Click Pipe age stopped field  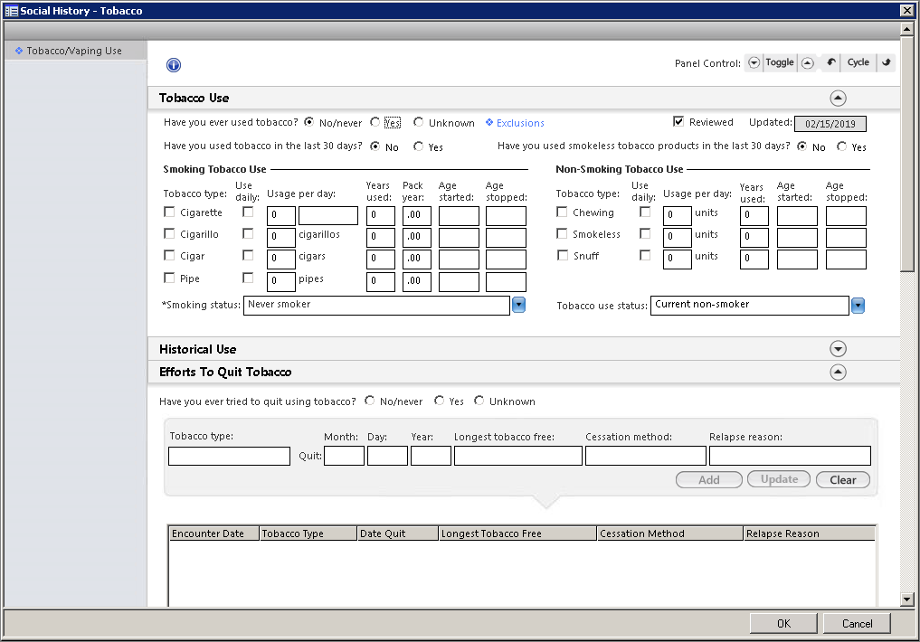[x=506, y=281]
